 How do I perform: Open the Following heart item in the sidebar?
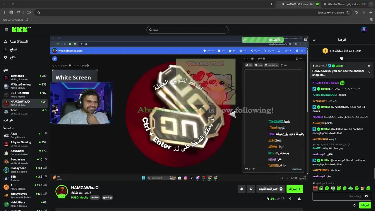9,57
